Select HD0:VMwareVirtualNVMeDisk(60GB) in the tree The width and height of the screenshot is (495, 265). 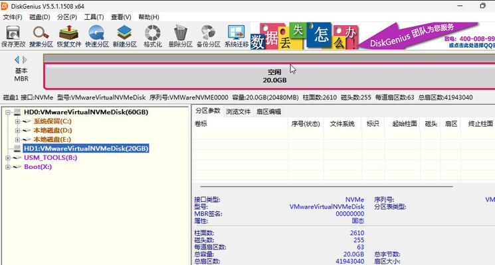coord(86,112)
